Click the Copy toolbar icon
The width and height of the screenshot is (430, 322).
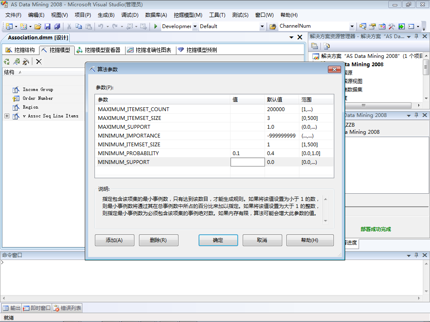(79, 26)
